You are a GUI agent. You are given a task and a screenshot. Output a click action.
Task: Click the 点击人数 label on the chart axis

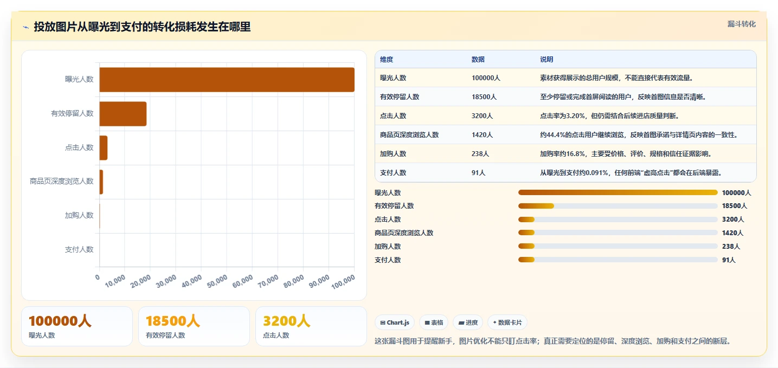click(79, 147)
